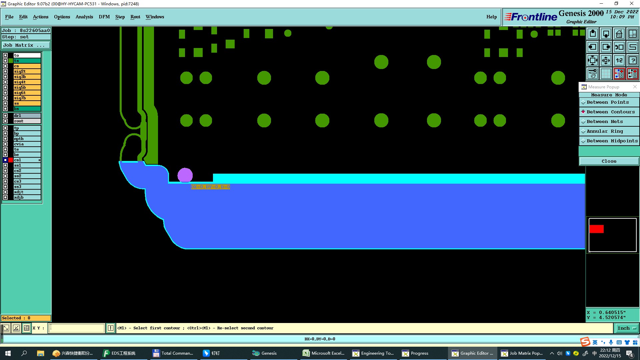The width and height of the screenshot is (640, 360).
Task: Open the DFM menu
Action: tap(104, 17)
